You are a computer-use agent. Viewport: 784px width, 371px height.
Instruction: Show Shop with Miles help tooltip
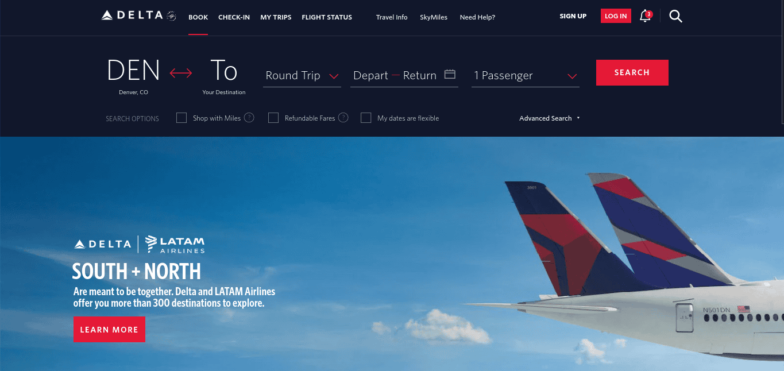249,118
